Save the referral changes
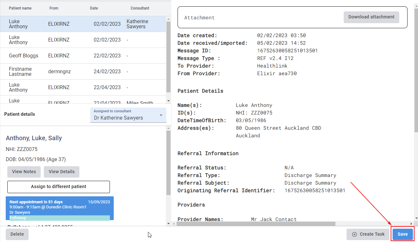The height and width of the screenshot is (242, 418). click(402, 234)
